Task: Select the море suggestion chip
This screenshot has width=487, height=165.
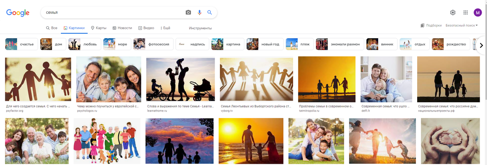Action: click(117, 44)
